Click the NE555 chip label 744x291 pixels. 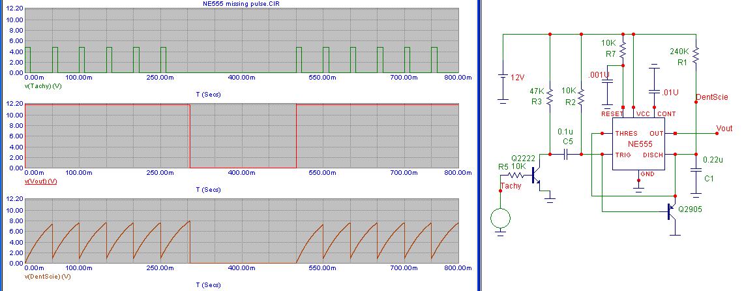[x=640, y=144]
